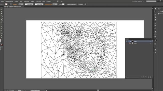The height and width of the screenshot is (91, 163).
Task: Open the zoom level dropdown in status bar
Action: tap(13, 90)
